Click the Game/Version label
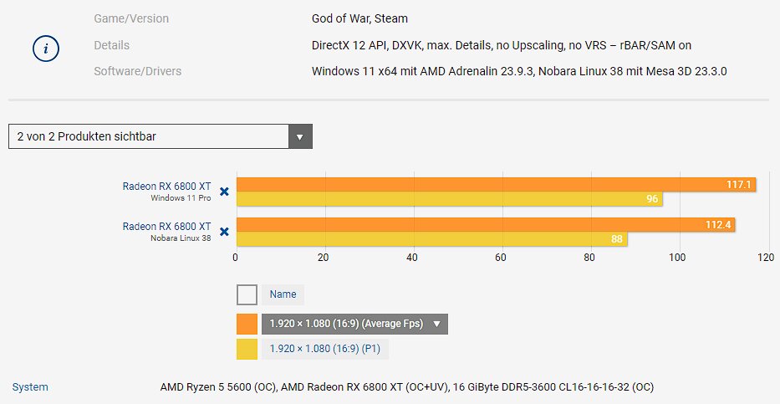The width and height of the screenshot is (780, 404). click(x=131, y=19)
